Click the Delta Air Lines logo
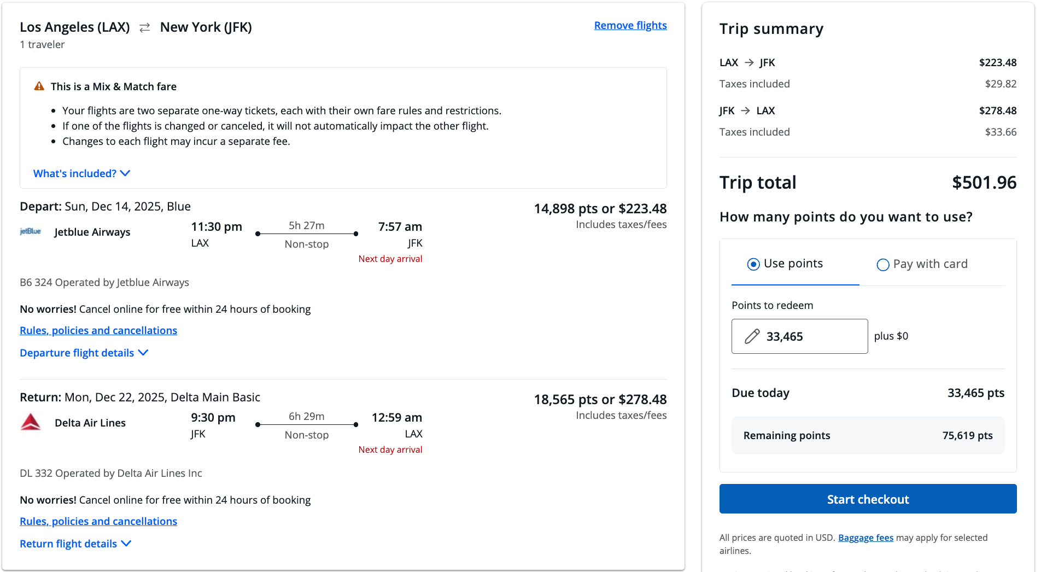The image size is (1041, 572). pyautogui.click(x=31, y=422)
